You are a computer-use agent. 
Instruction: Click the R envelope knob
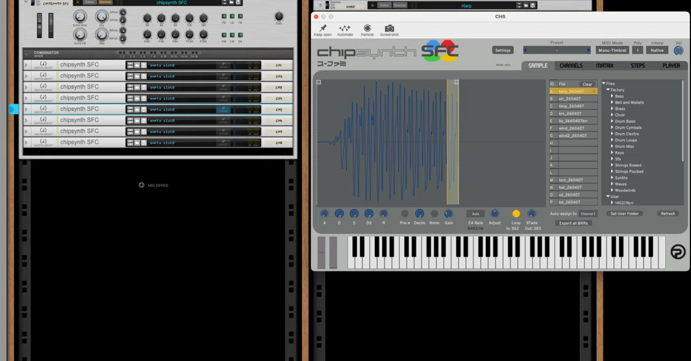(384, 214)
